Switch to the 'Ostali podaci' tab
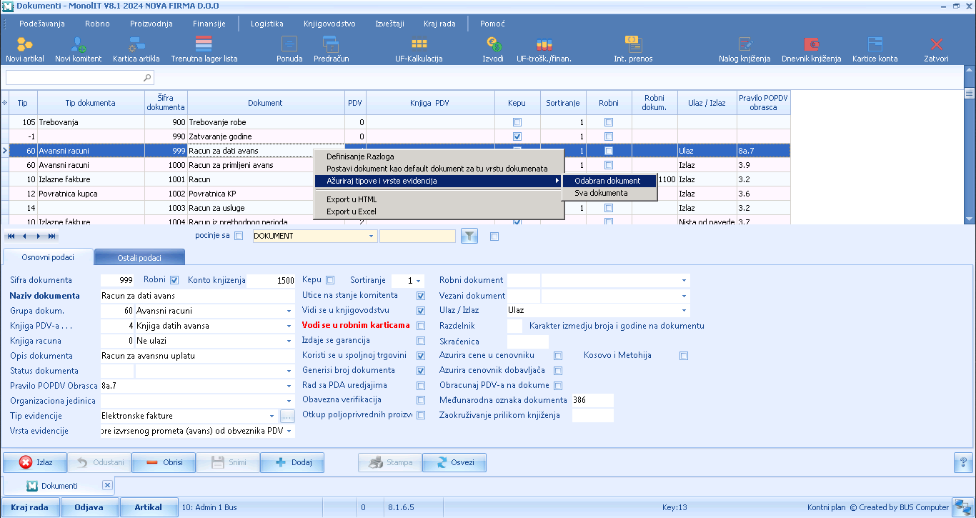The width and height of the screenshot is (976, 518). pyautogui.click(x=139, y=258)
